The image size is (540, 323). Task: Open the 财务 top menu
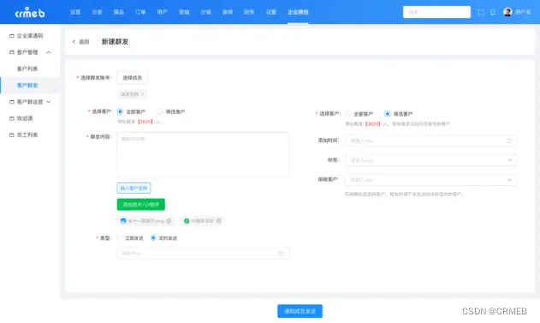tap(249, 12)
